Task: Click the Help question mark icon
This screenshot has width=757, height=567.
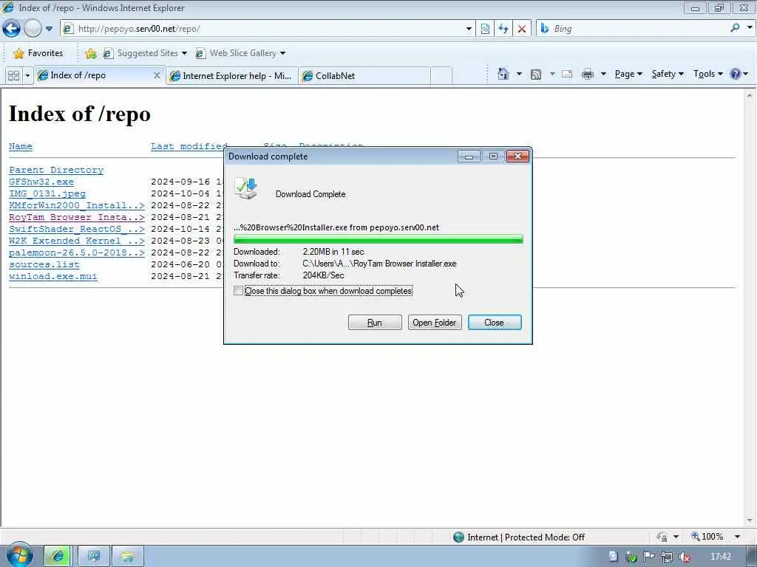Action: pyautogui.click(x=736, y=75)
